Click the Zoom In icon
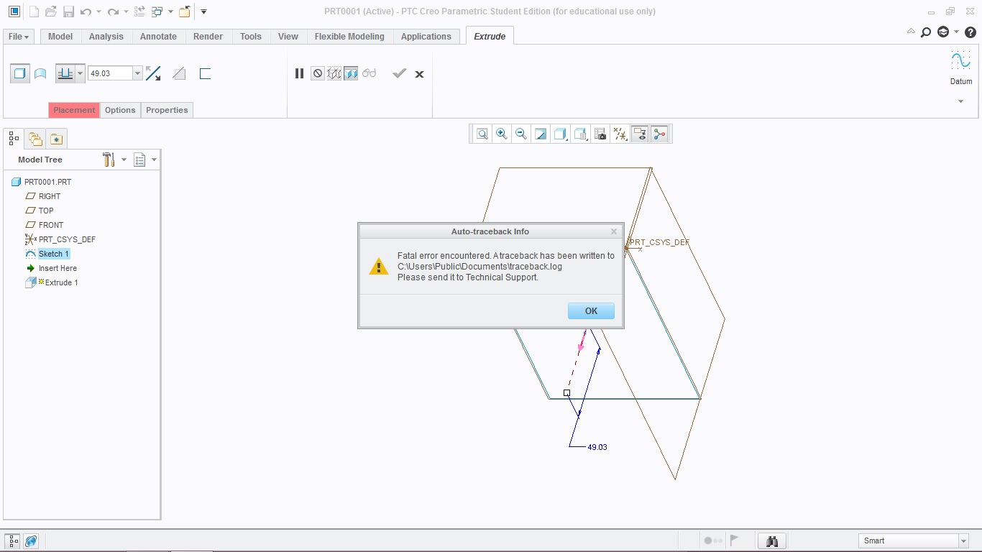Viewport: 982px width, 552px height. click(502, 134)
